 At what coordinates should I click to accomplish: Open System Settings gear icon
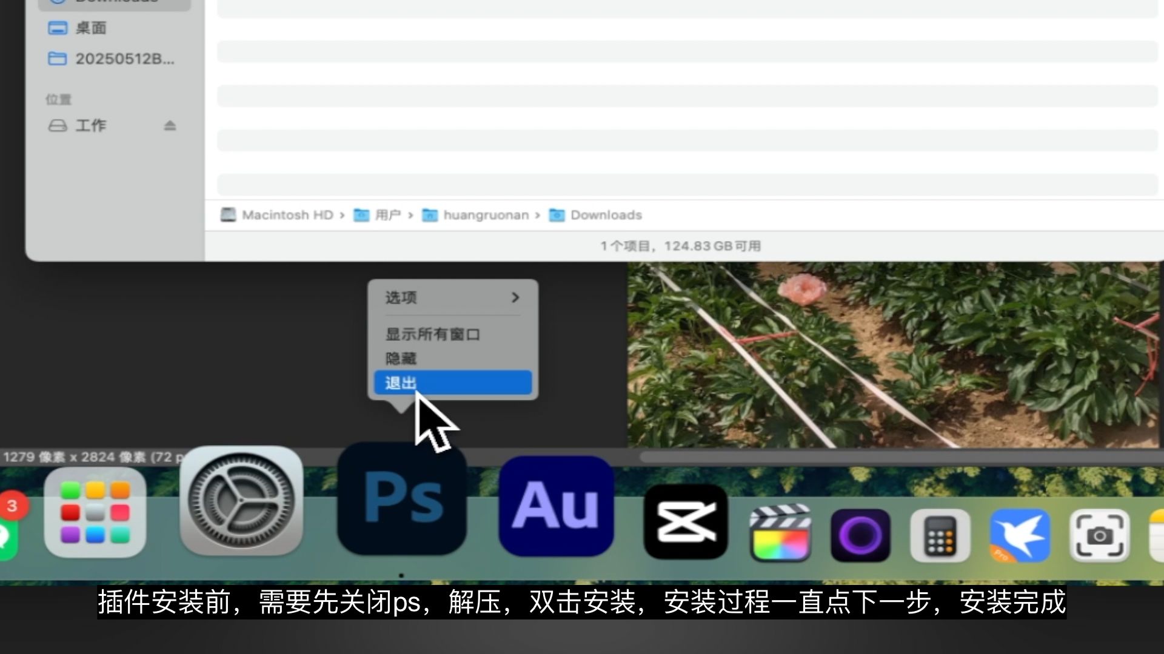pos(241,501)
